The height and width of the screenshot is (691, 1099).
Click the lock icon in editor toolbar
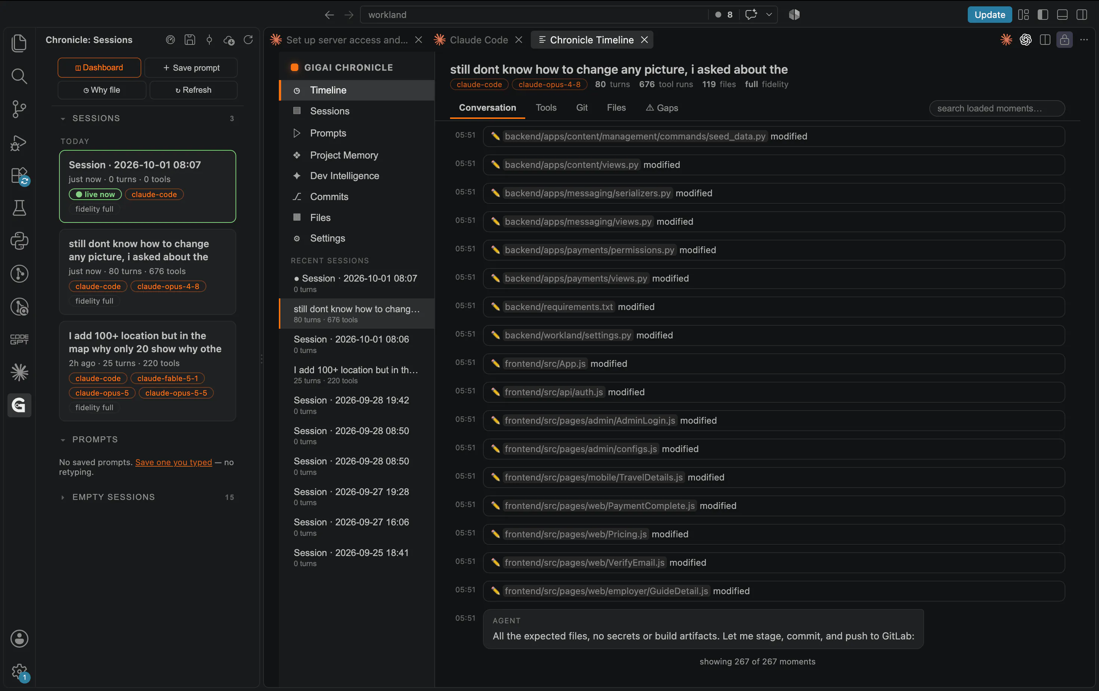[1064, 40]
